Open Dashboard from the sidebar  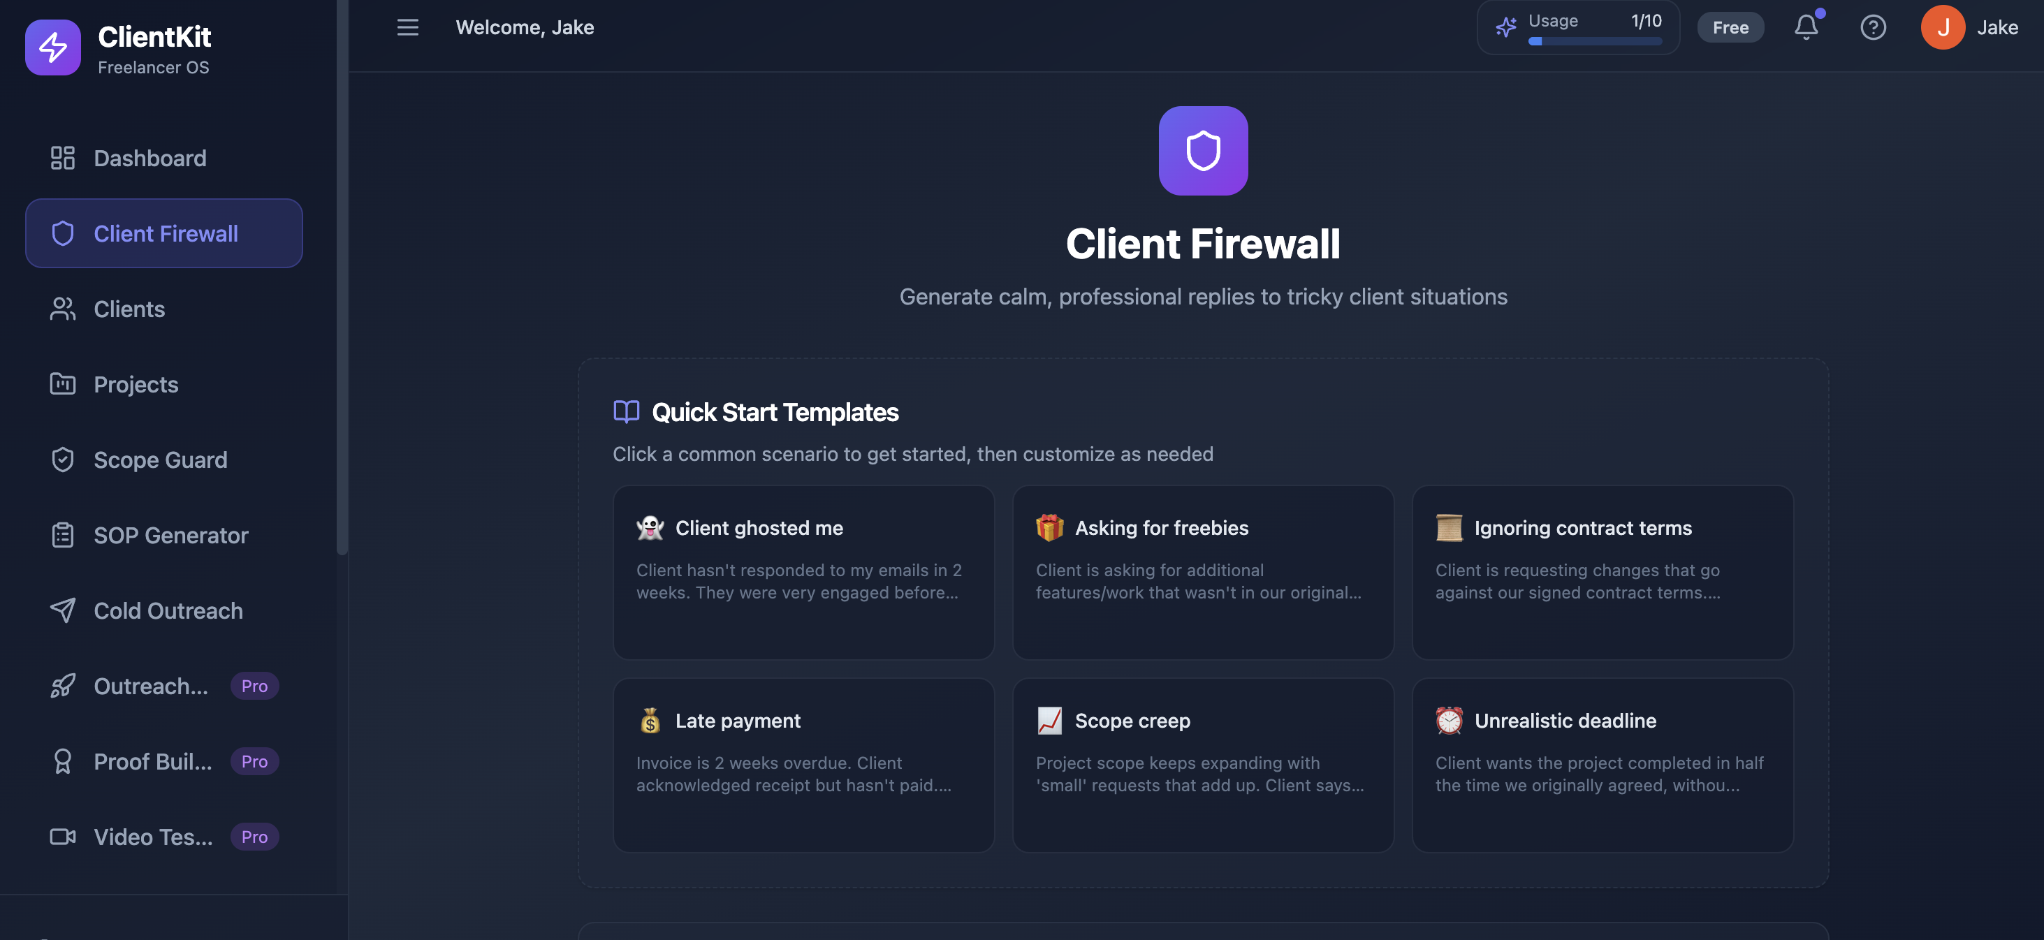tap(149, 158)
